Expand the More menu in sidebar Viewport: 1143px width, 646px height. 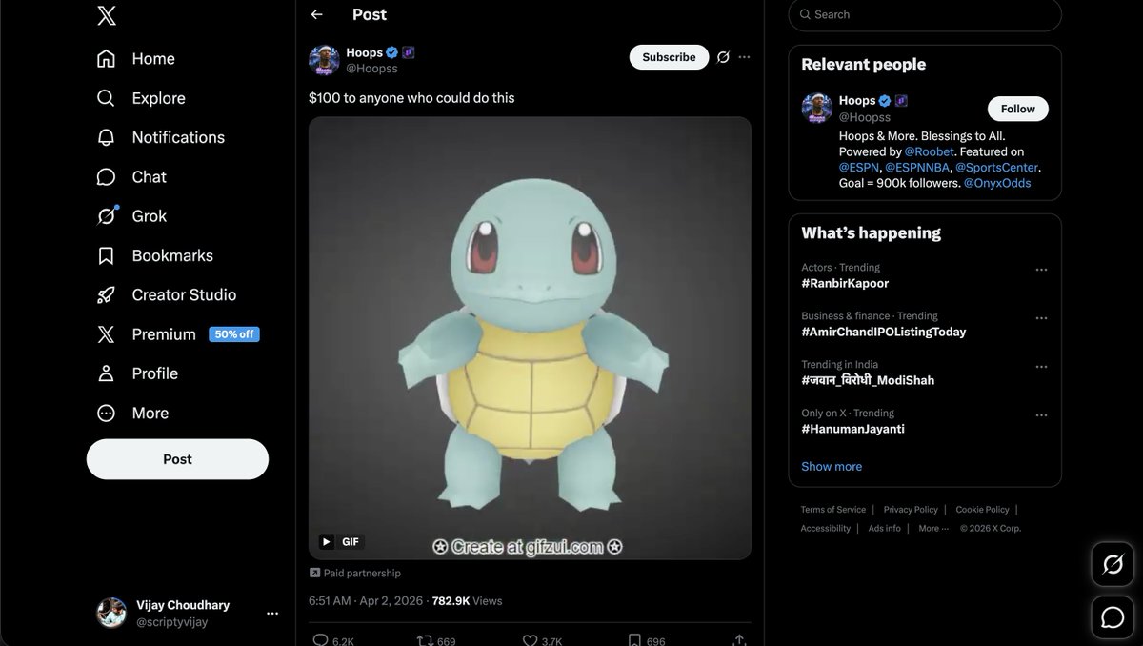point(132,414)
